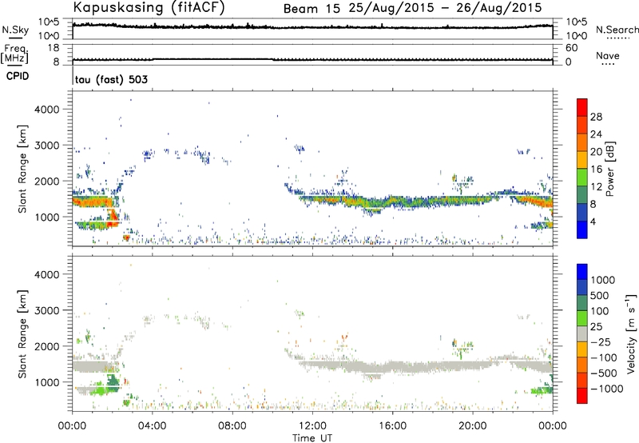639x443 pixels.
Task: Select the 'tau (fast) 503' text
Action: 111,79
